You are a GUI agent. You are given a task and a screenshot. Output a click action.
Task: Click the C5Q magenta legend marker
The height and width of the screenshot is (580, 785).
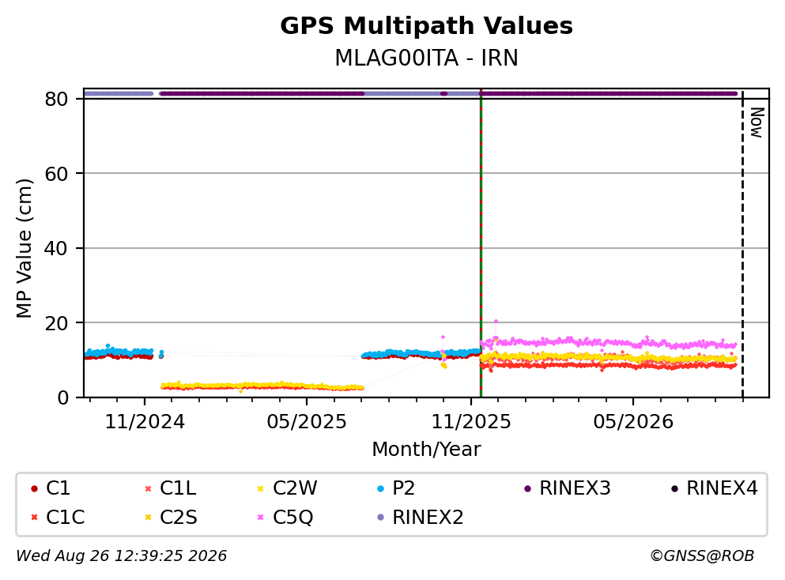point(260,517)
